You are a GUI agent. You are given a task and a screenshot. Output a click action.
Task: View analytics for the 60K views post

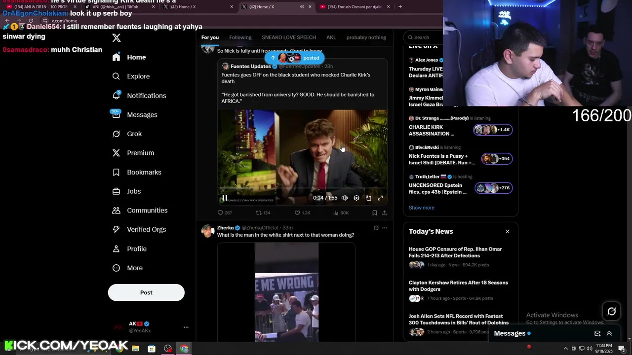pos(341,213)
